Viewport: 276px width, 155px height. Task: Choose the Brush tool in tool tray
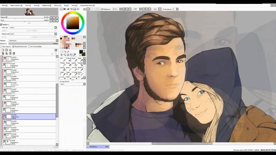tap(74, 59)
